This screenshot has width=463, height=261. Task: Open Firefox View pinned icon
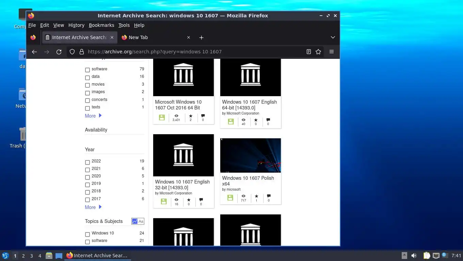point(33,37)
